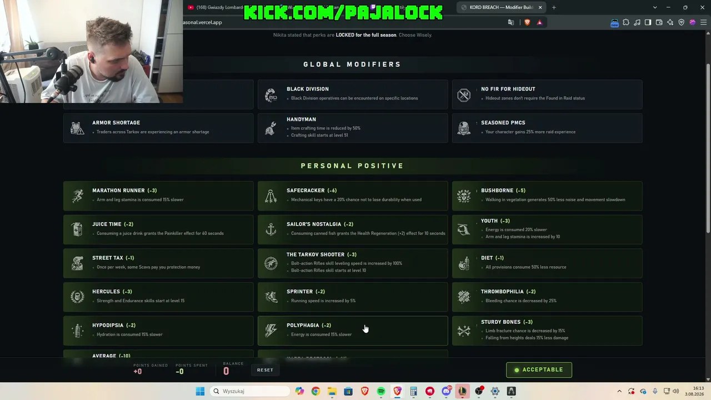
Task: Toggle the browser sidebar panel icon
Action: tap(648, 22)
